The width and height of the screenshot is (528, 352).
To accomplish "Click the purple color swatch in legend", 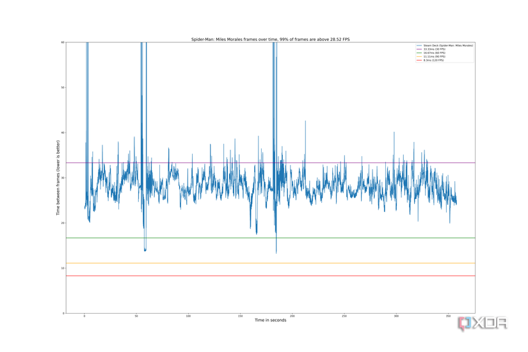I will [419, 49].
